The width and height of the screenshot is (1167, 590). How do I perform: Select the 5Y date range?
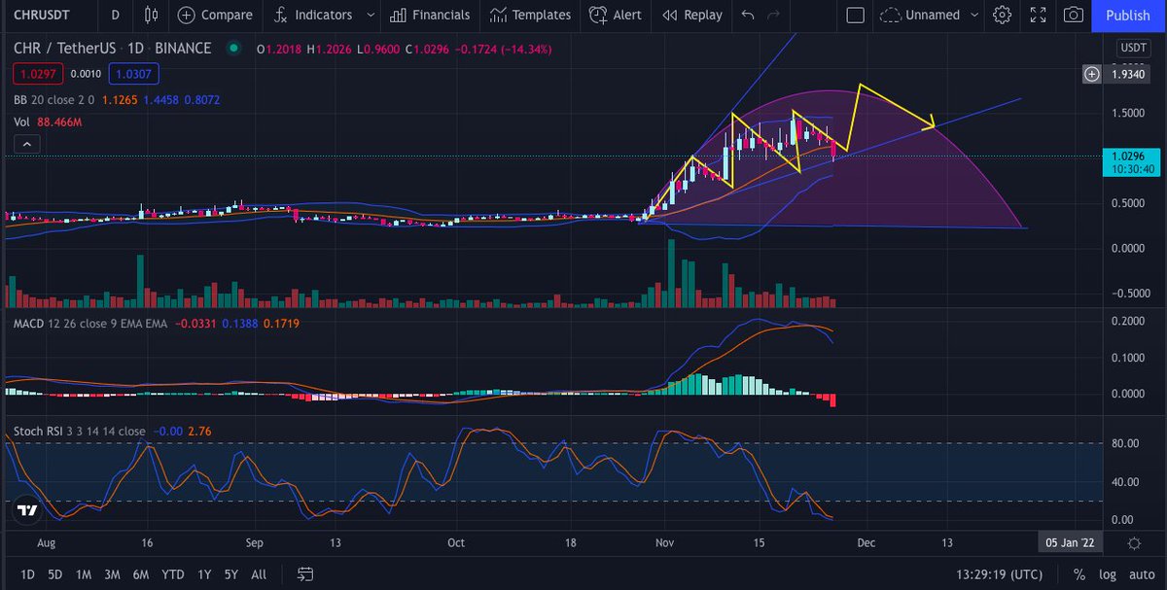(x=231, y=573)
